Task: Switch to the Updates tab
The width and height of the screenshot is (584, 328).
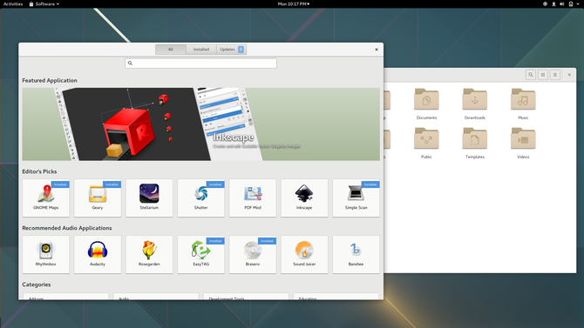Action: pos(231,50)
